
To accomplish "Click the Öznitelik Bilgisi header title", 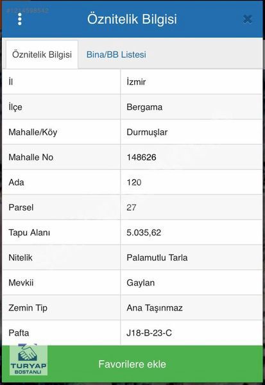I will pyautogui.click(x=132, y=19).
